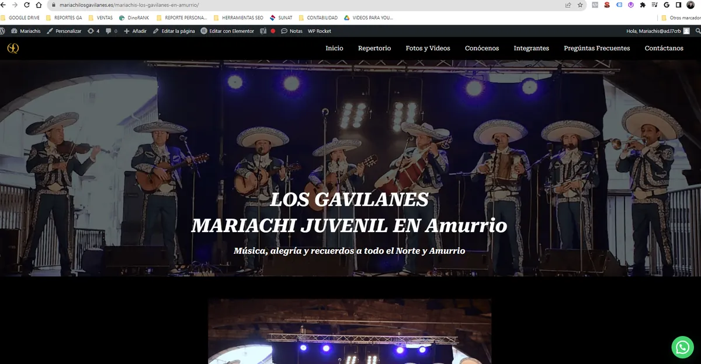Viewport: 701px width, 364px height.
Task: Open the REPORTE PERSONA... bookmark folder
Action: coord(182,17)
